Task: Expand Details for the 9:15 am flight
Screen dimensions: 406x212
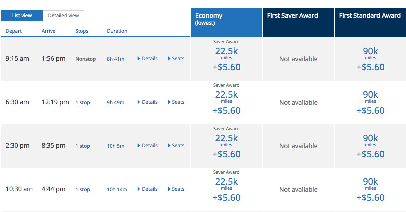Action: click(147, 59)
